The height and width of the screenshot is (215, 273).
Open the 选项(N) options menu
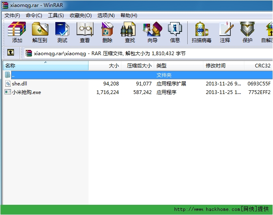[x=106, y=16]
